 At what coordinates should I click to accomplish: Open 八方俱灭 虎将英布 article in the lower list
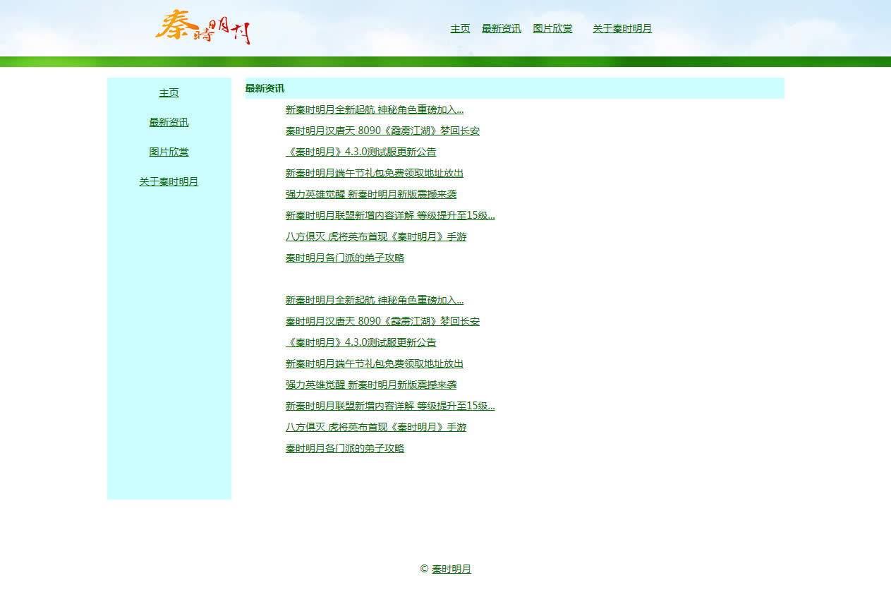(x=375, y=428)
